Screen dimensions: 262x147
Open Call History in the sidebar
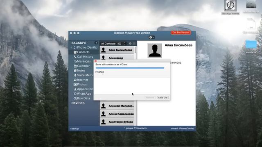click(x=83, y=57)
